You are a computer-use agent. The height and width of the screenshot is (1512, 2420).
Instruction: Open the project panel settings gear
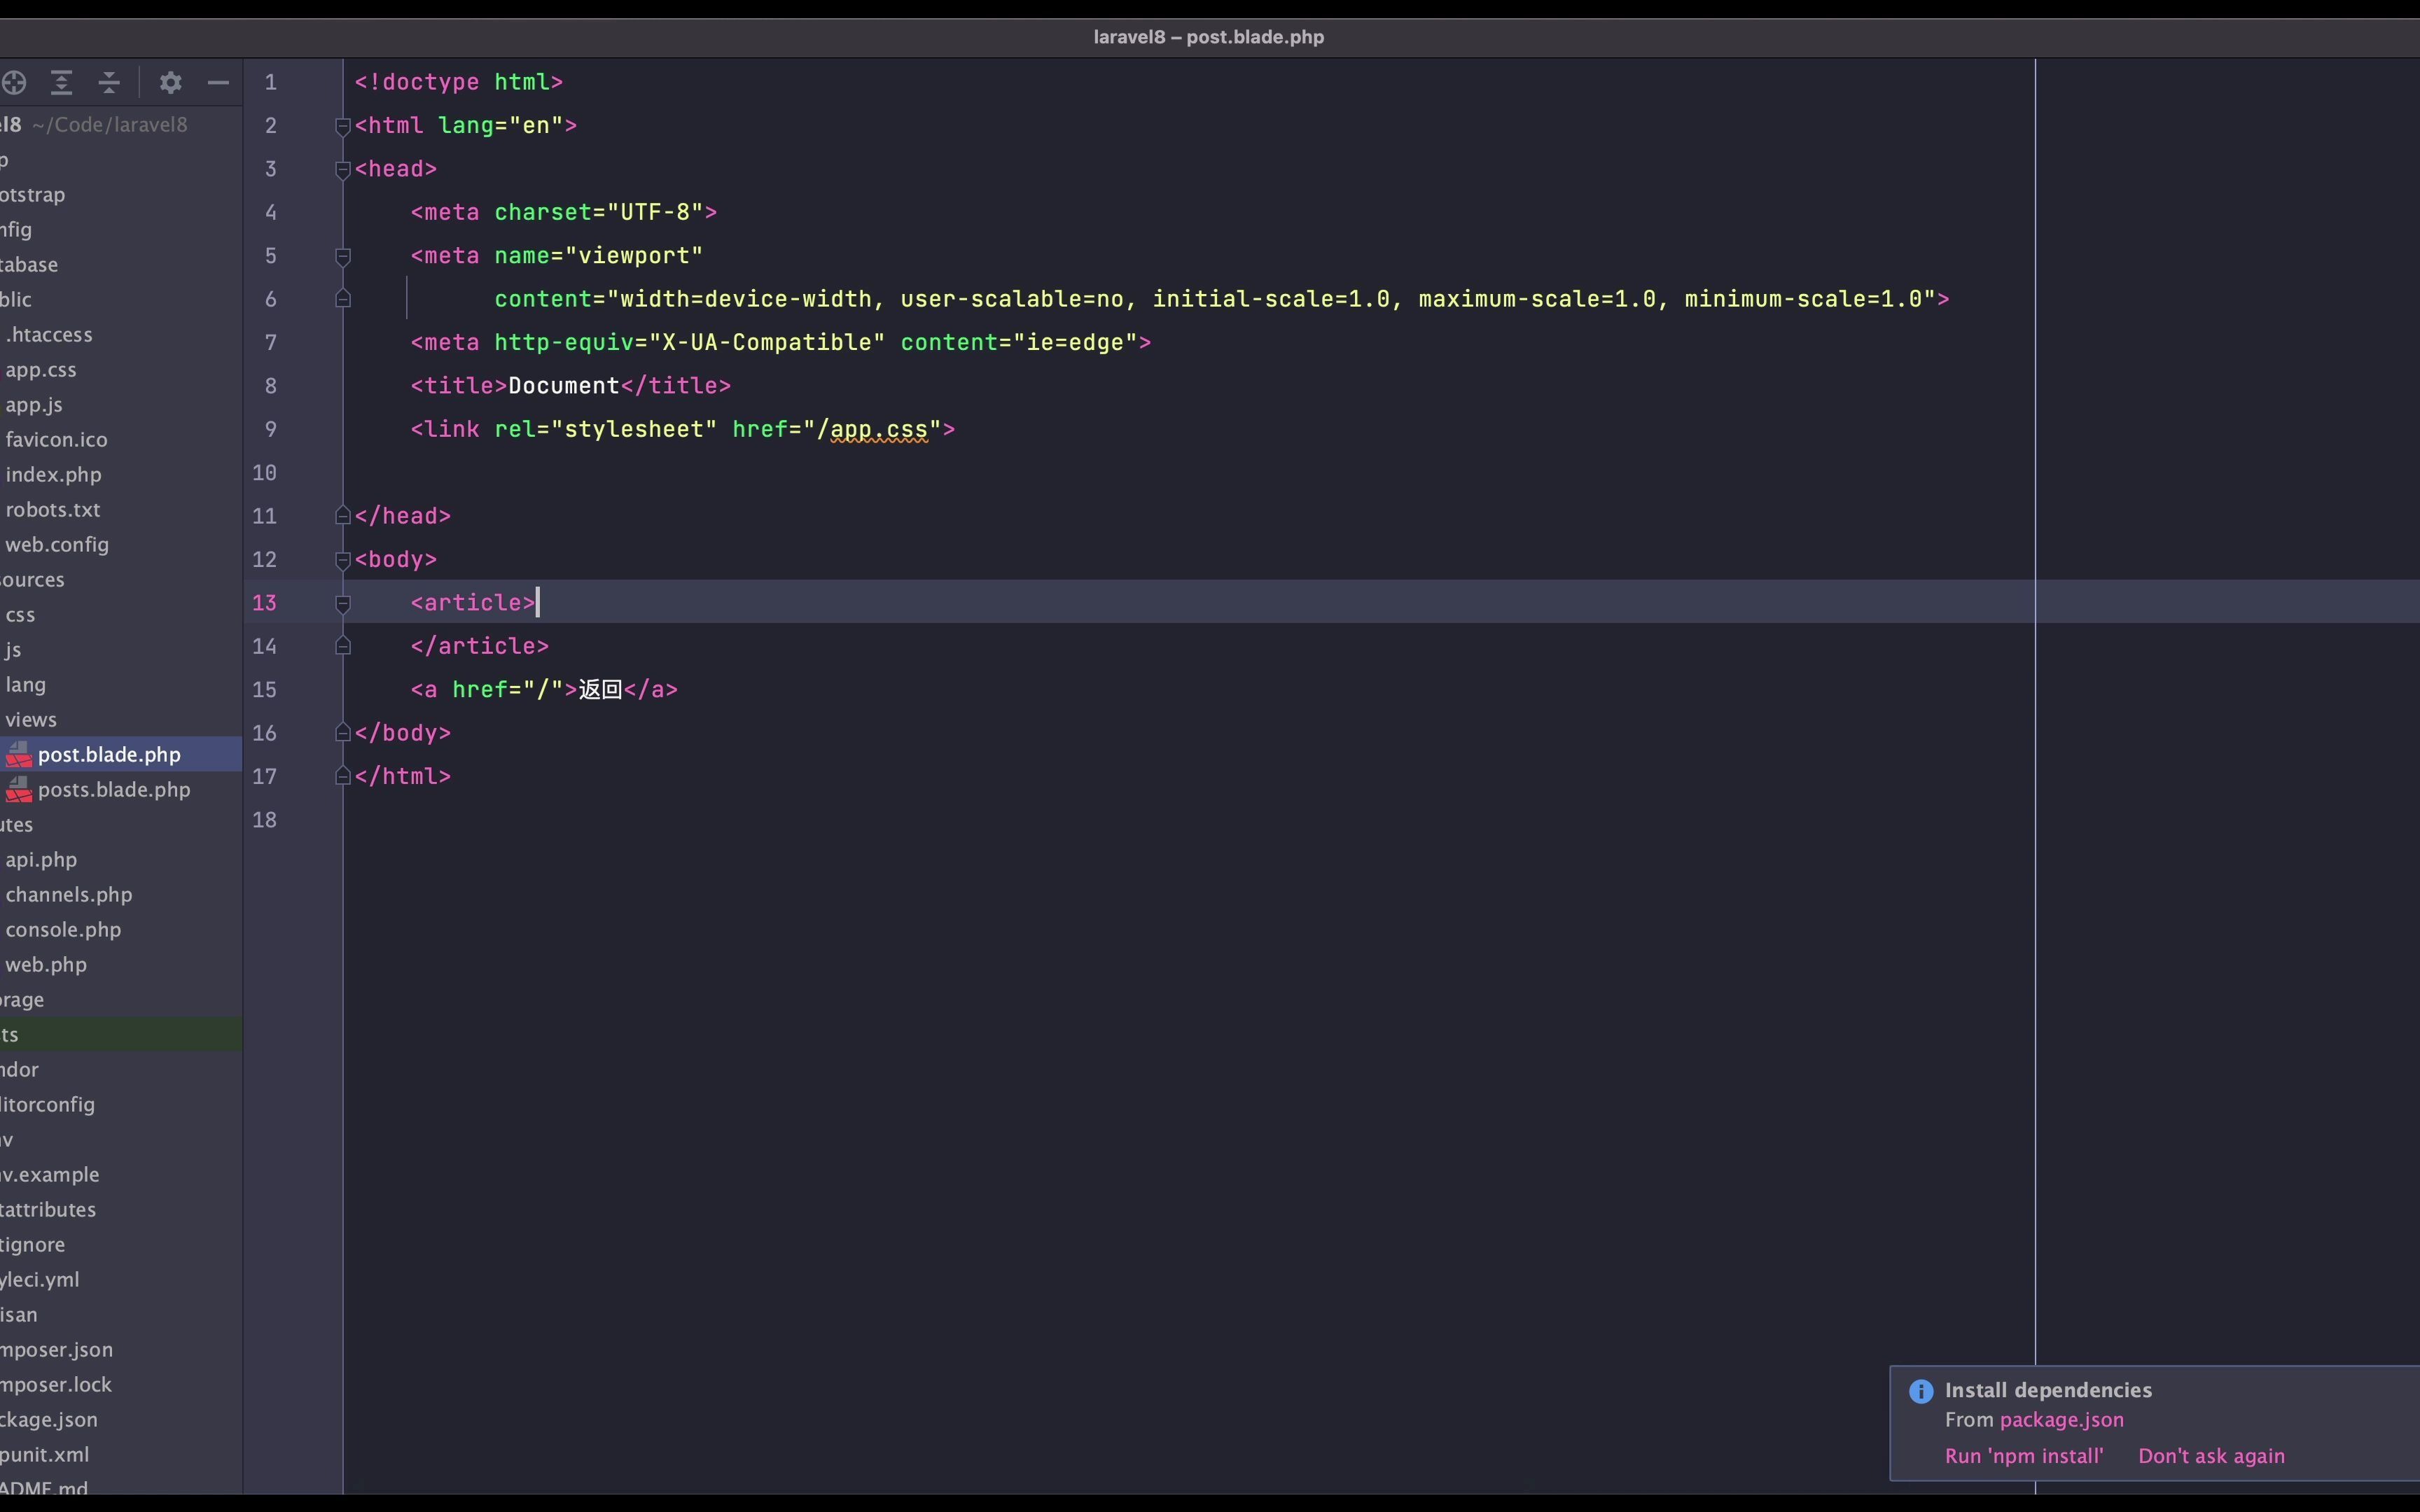[x=170, y=83]
